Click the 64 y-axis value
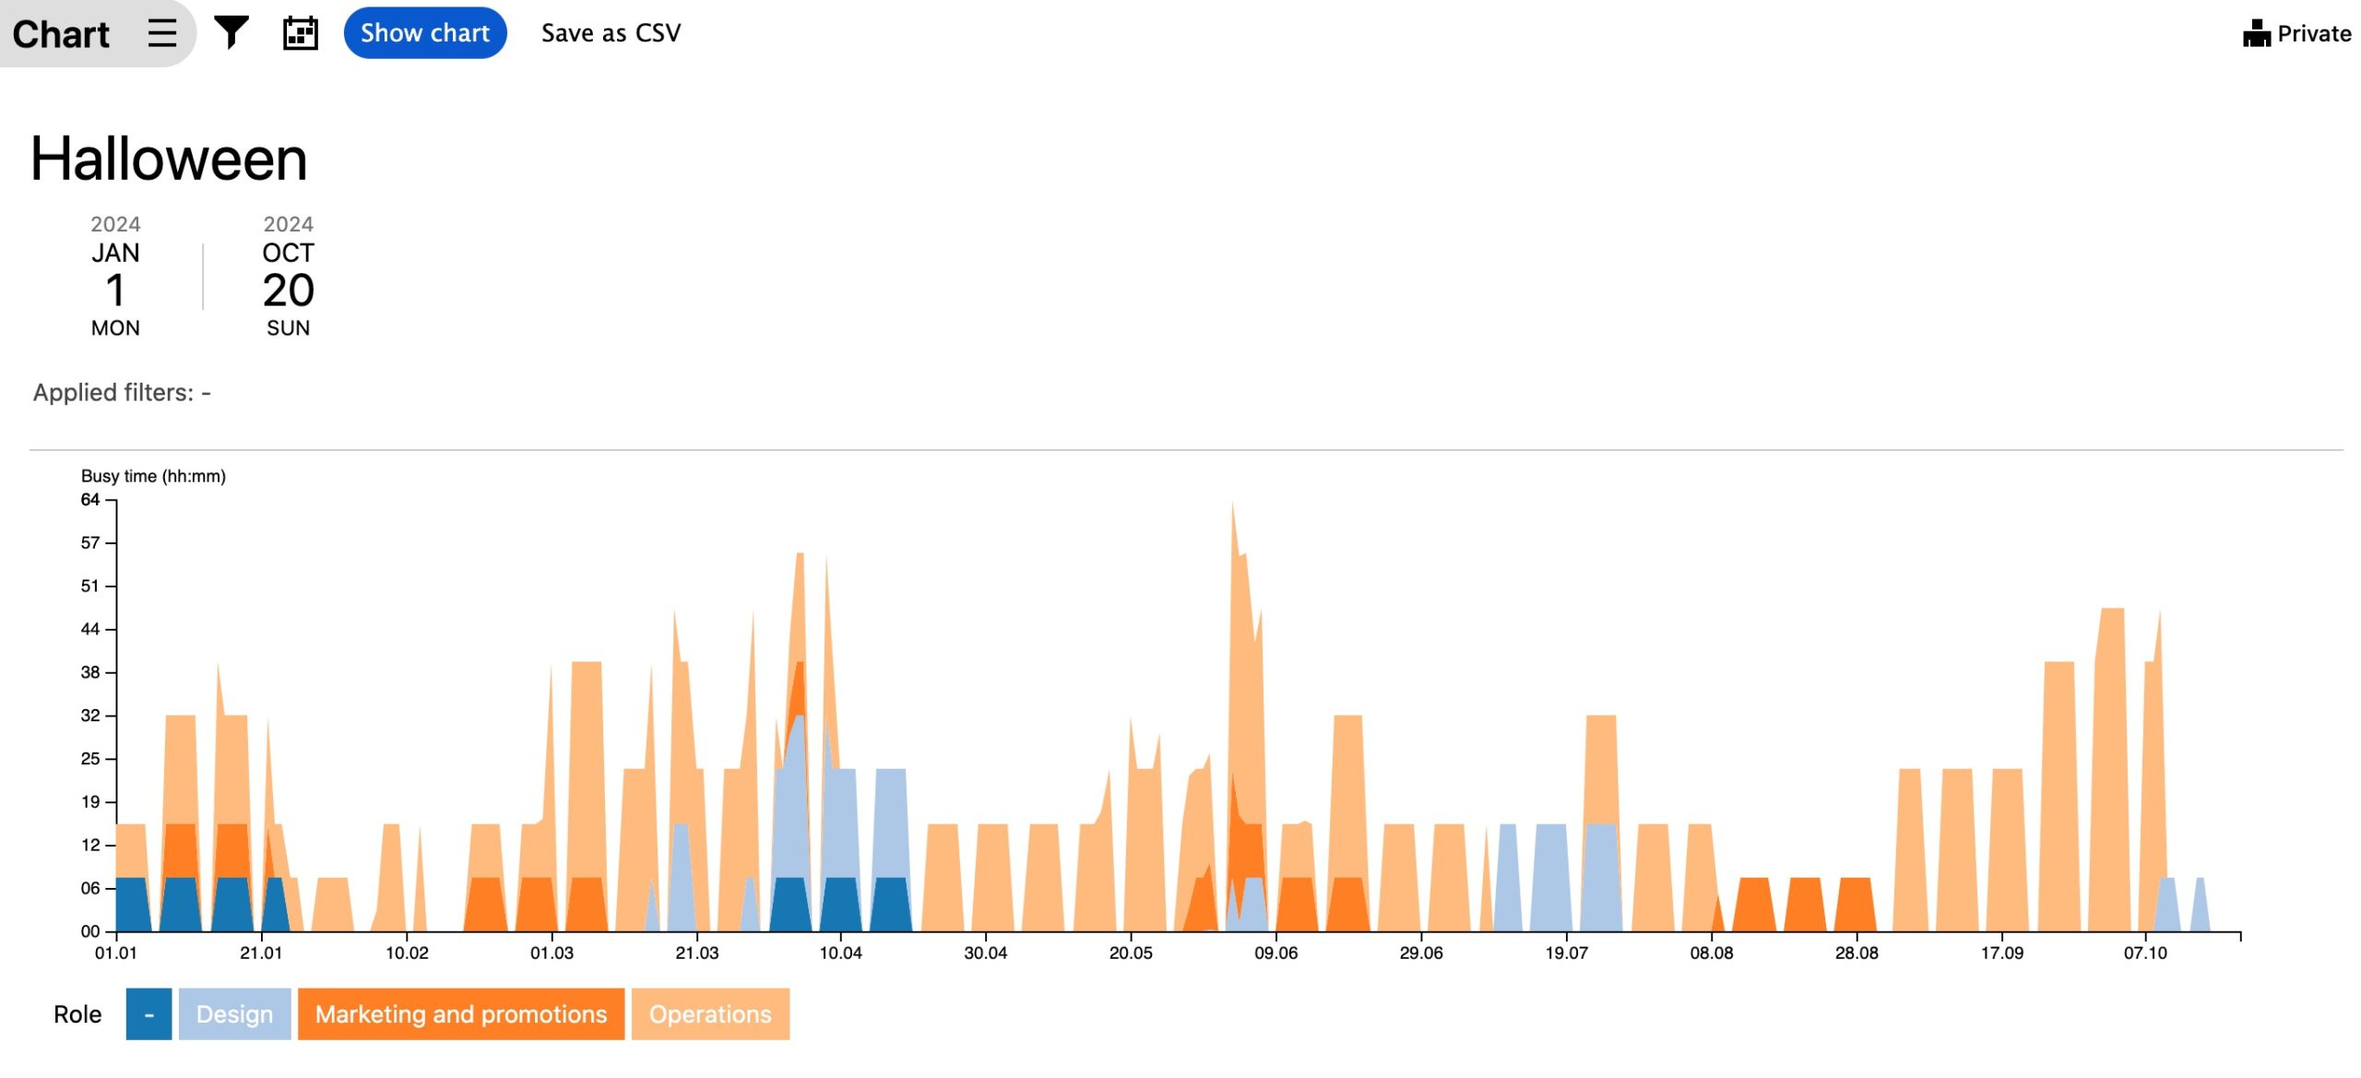The height and width of the screenshot is (1078, 2361). click(x=90, y=500)
